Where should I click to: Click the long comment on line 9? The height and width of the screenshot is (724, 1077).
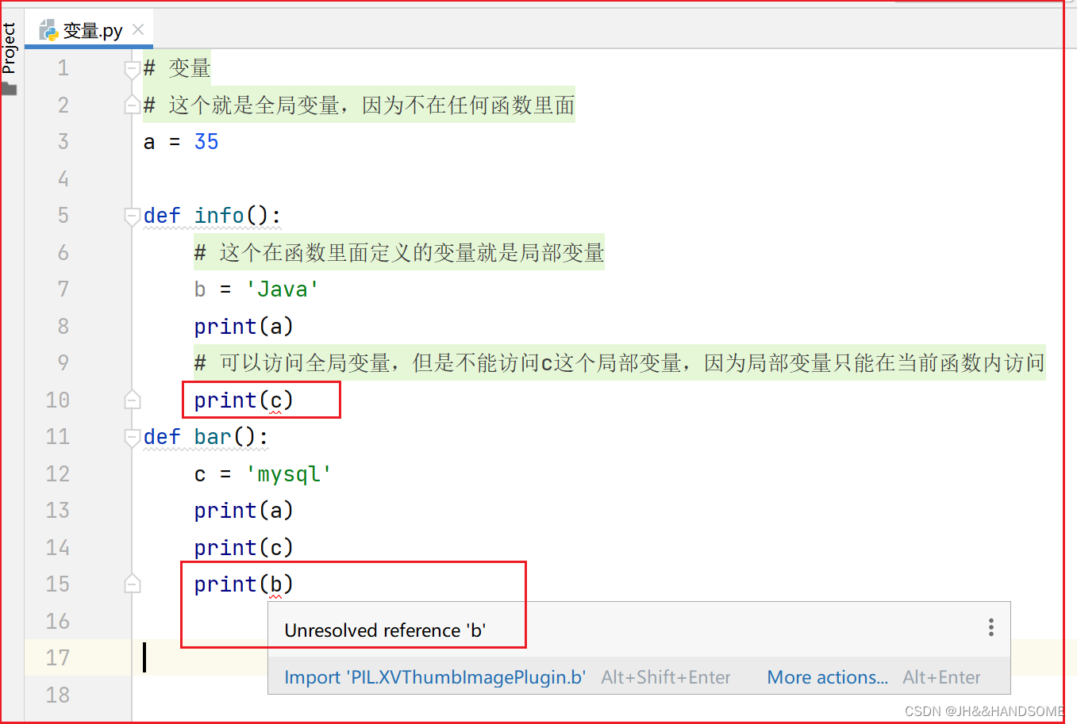pyautogui.click(x=619, y=363)
